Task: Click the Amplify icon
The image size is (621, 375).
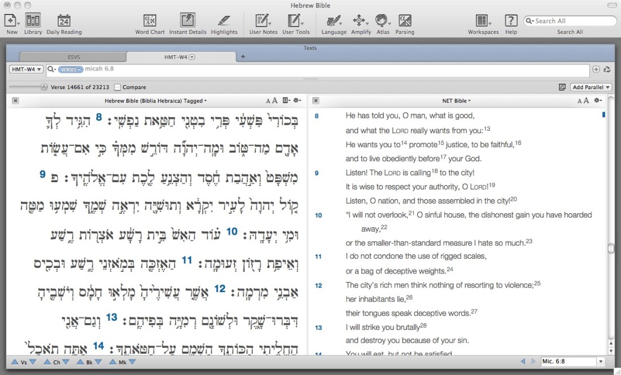Action: pos(360,21)
